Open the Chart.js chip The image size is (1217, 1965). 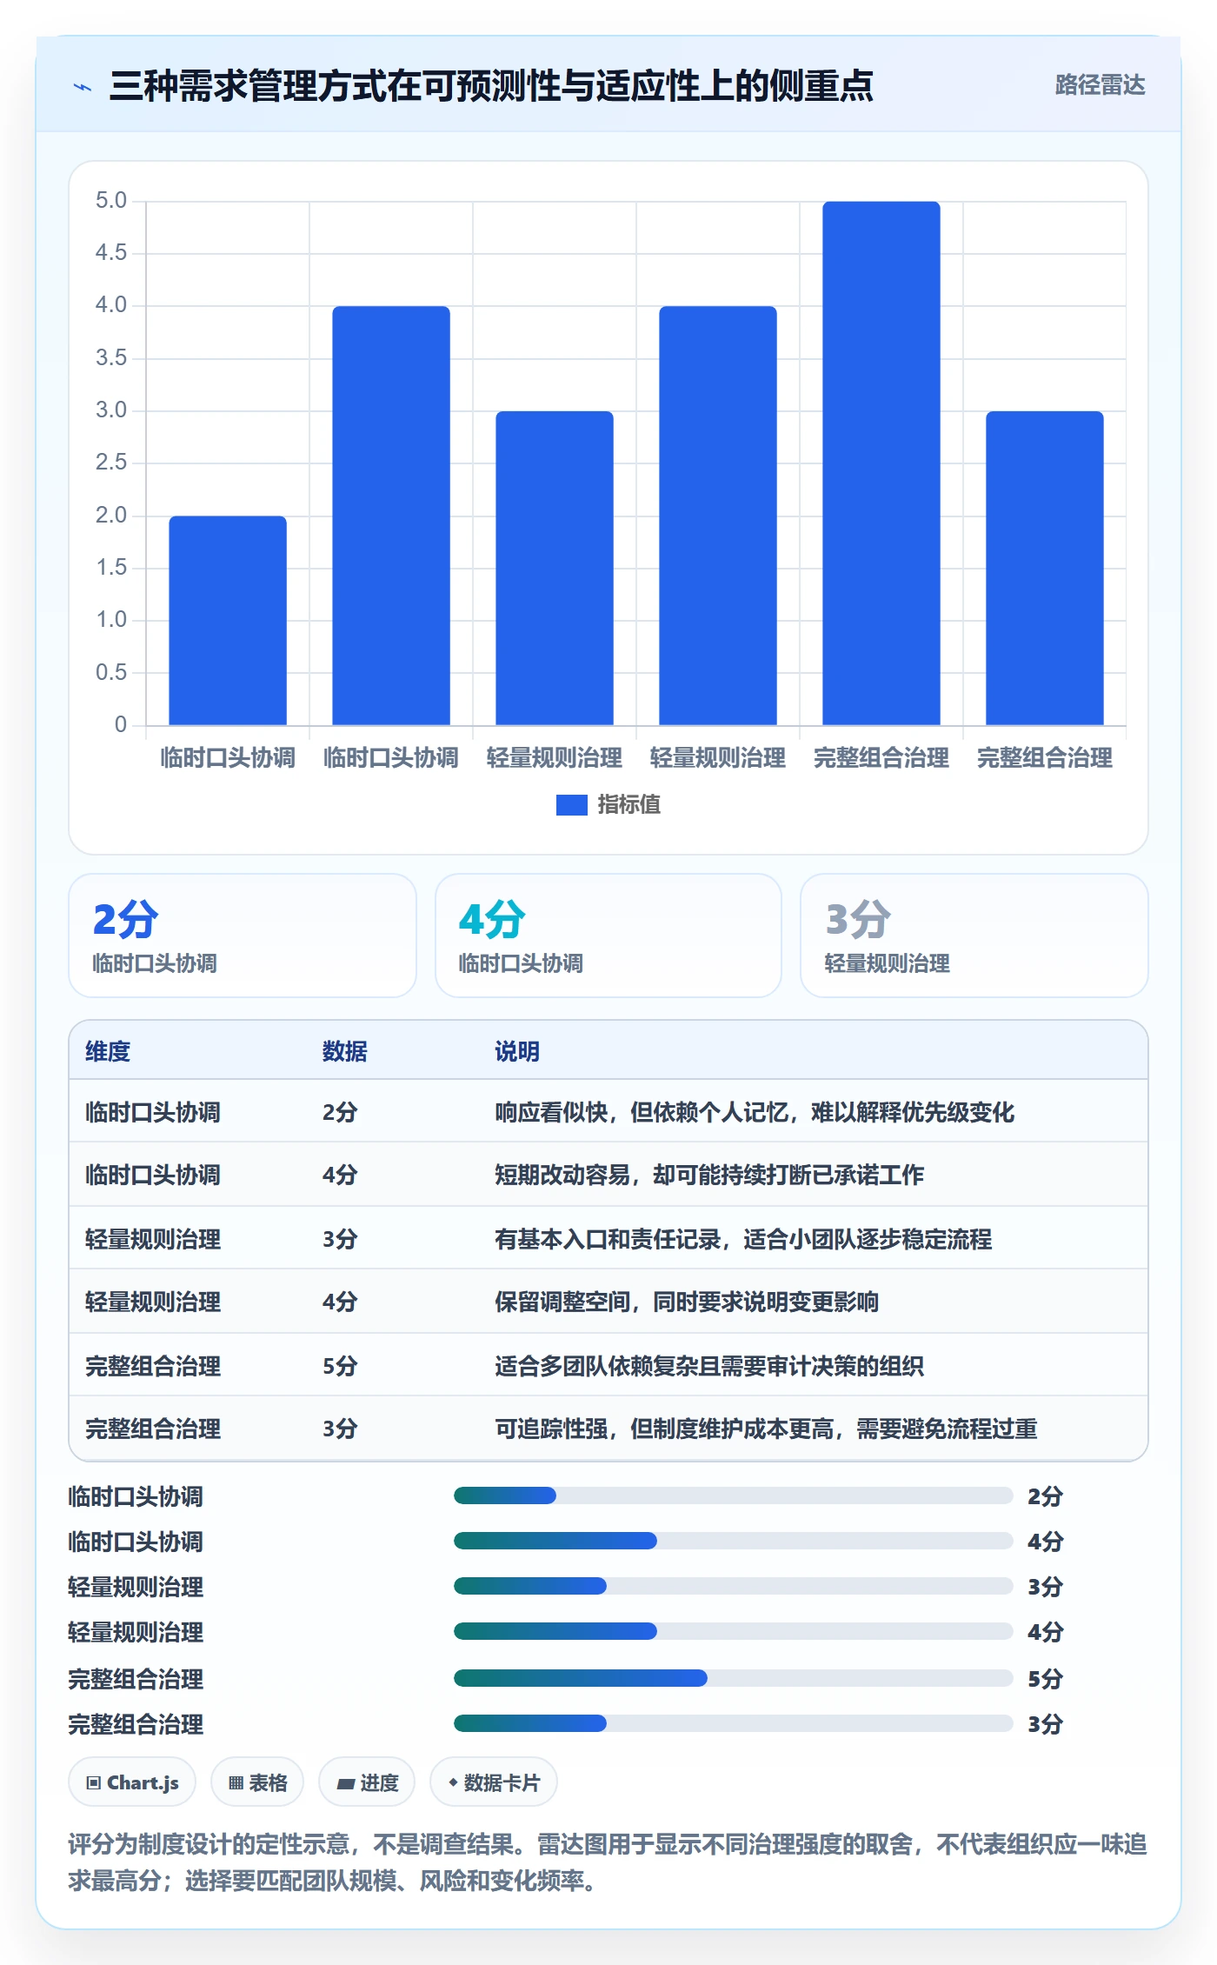click(x=132, y=1782)
